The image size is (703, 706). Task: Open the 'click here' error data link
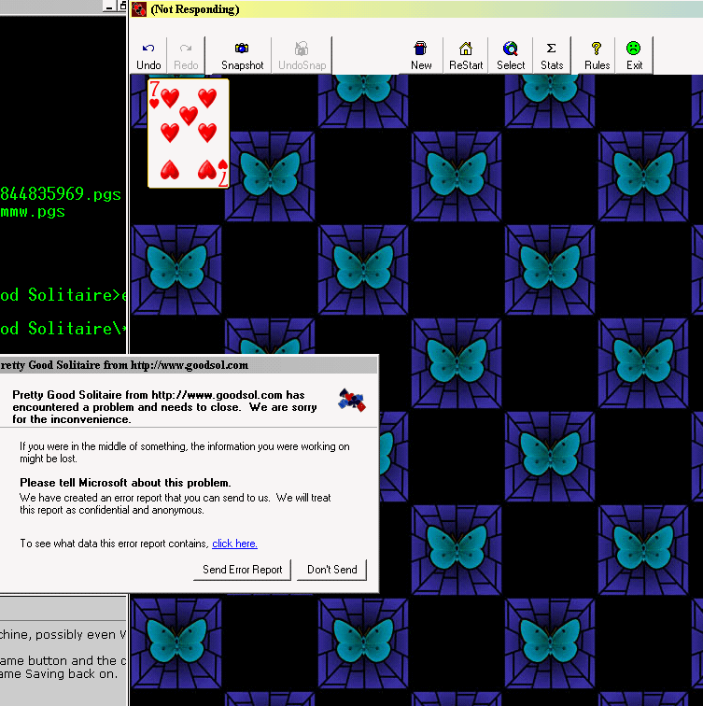point(234,544)
